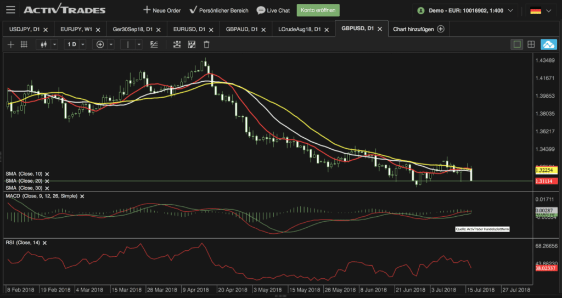Image resolution: width=562 pixels, height=298 pixels.
Task: Start a Live Chat
Action: click(x=273, y=10)
